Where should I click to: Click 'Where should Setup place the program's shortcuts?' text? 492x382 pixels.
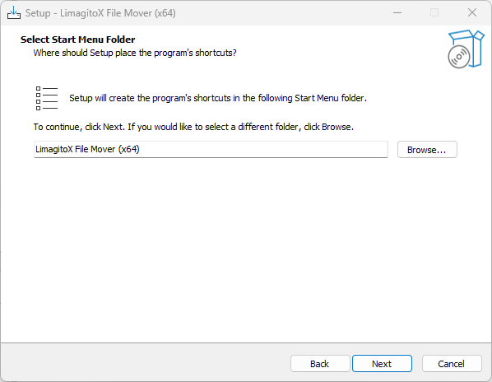pyautogui.click(x=135, y=53)
